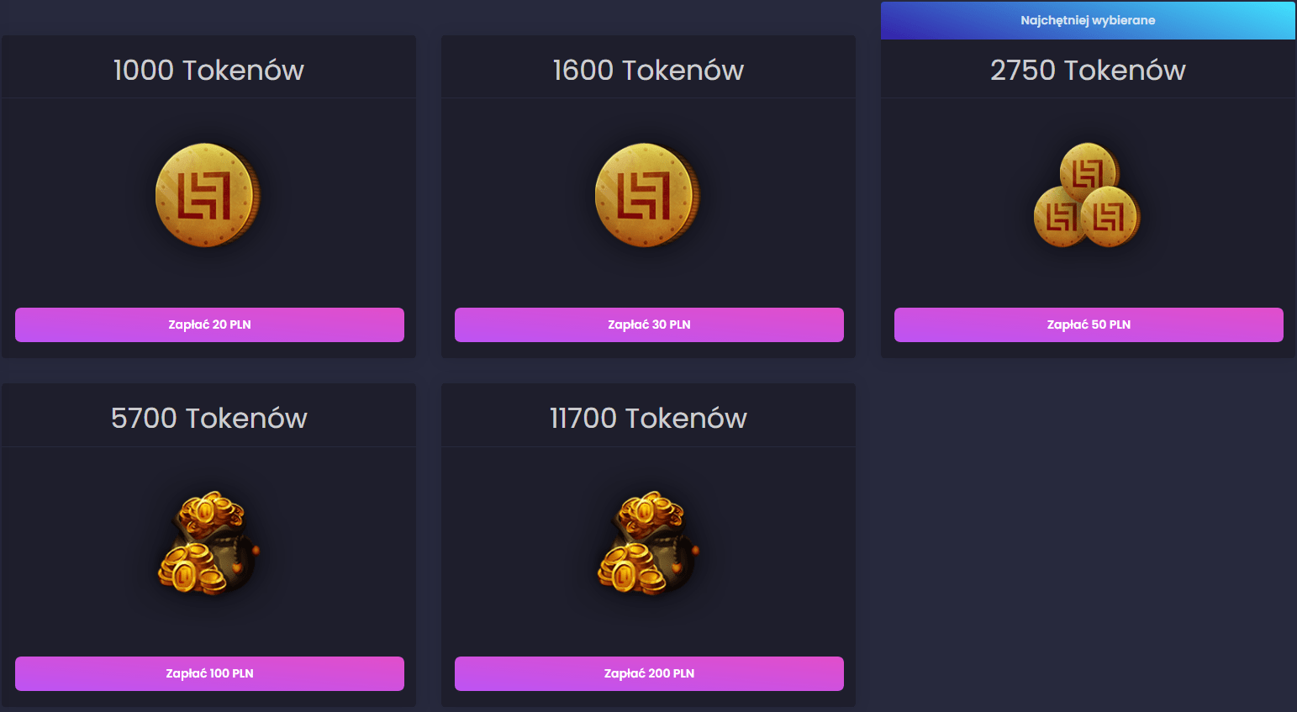Click the coin bag icon in 5700 Tokenów card
Screen dimensions: 1297x712
click(209, 543)
